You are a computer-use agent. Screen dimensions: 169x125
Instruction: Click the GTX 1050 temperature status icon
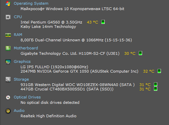pos(159,71)
